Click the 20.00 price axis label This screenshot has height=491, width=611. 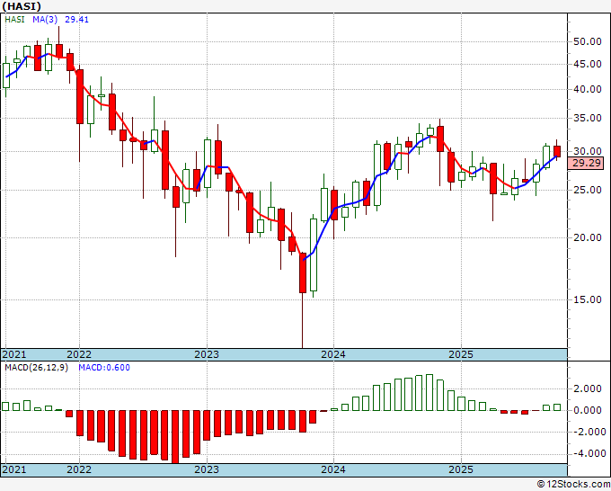point(588,238)
